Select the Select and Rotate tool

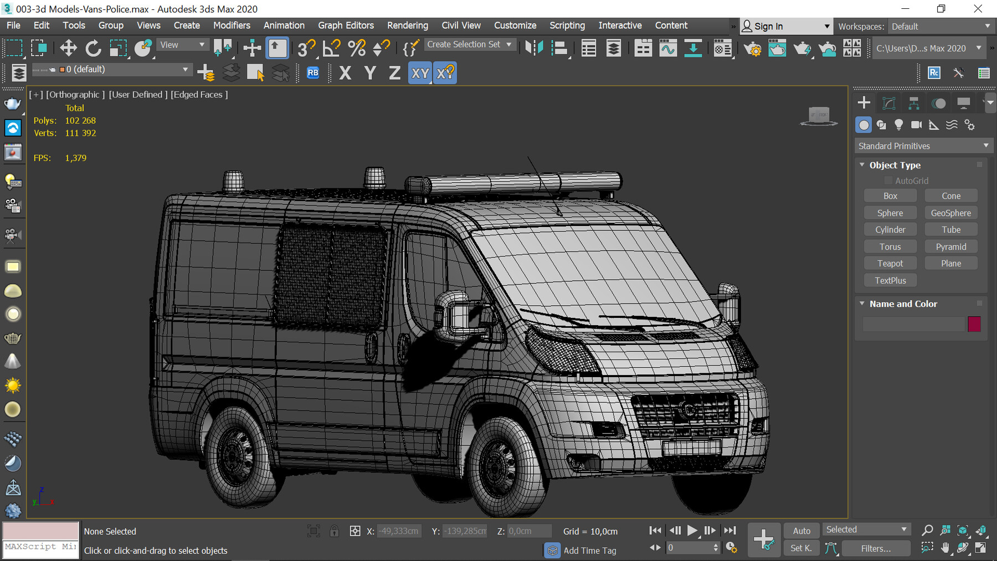[x=92, y=48]
